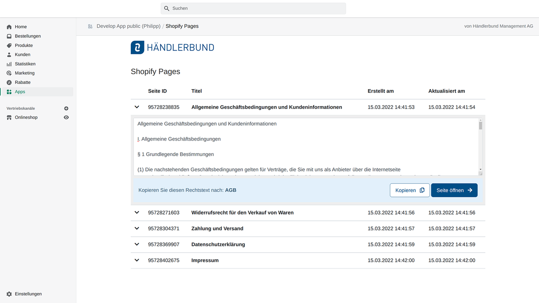
Task: Open breadcrumb item Develop App public (Philipp)
Action: click(x=128, y=26)
